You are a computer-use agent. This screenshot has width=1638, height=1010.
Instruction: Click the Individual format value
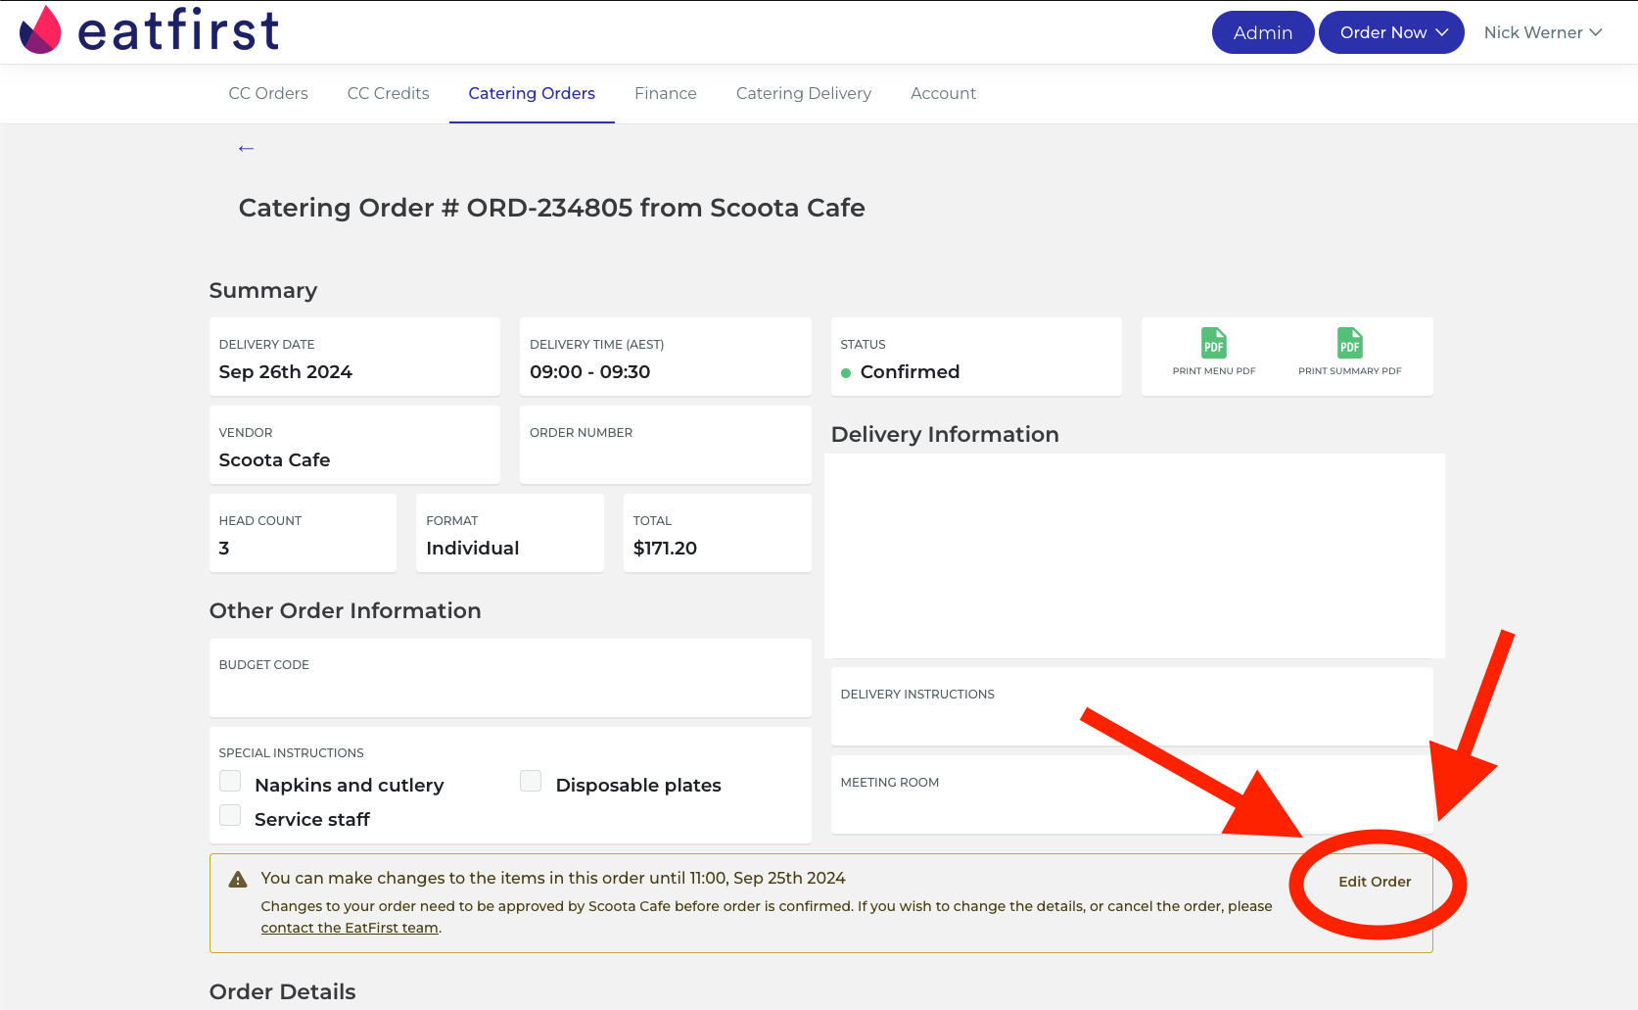tap(473, 548)
